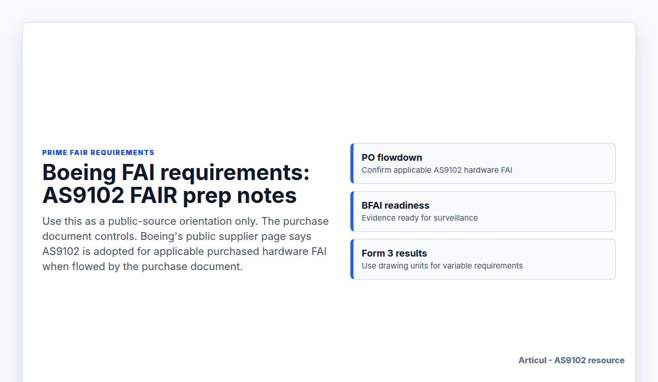The width and height of the screenshot is (658, 382).
Task: Click the public-source orientation paragraph
Action: (x=186, y=244)
